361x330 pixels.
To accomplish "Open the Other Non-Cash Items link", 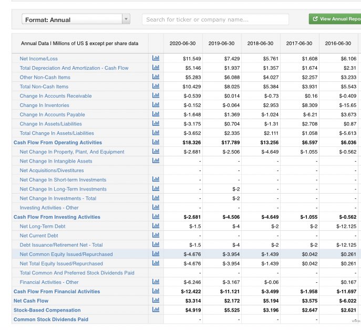I will click(45, 77).
